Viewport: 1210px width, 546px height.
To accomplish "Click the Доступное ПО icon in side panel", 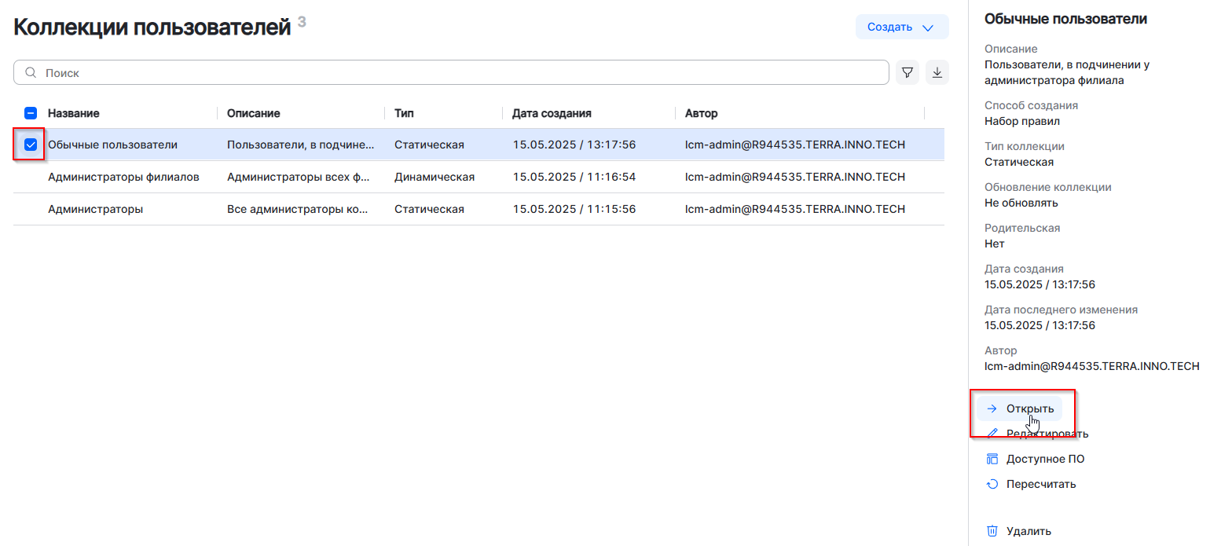I will pos(992,458).
